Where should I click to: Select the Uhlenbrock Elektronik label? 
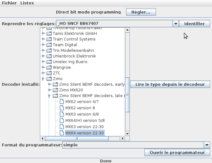pos(74,56)
